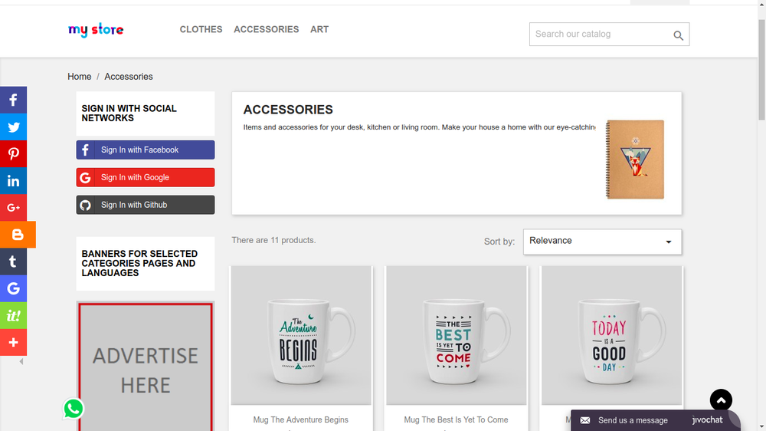
Task: Open the Clothes menu
Action: click(x=201, y=29)
